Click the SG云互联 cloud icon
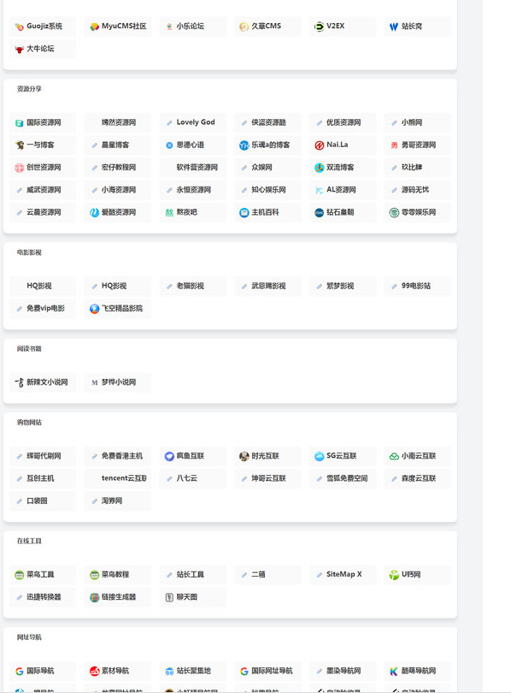The height and width of the screenshot is (693, 511). [x=319, y=457]
